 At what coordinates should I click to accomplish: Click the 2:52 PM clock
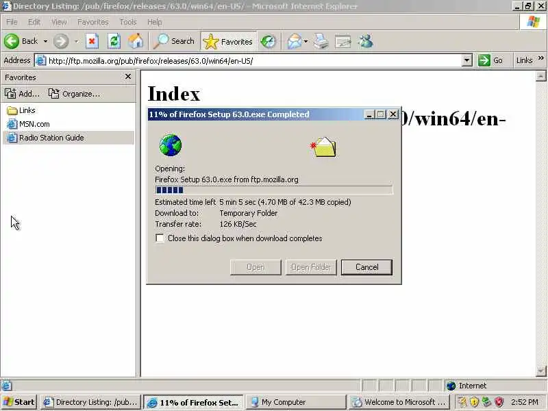pyautogui.click(x=524, y=402)
